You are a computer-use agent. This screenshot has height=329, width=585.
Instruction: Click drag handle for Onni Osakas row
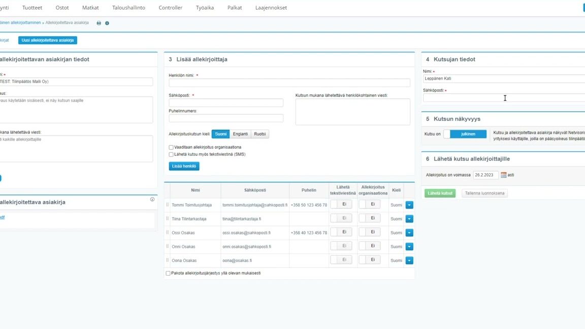[167, 246]
